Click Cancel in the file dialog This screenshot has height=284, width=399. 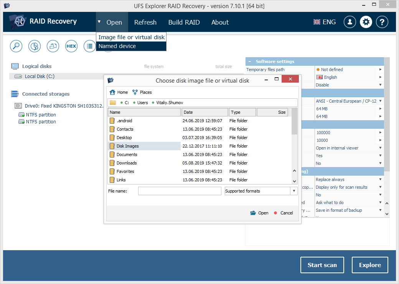coord(284,213)
